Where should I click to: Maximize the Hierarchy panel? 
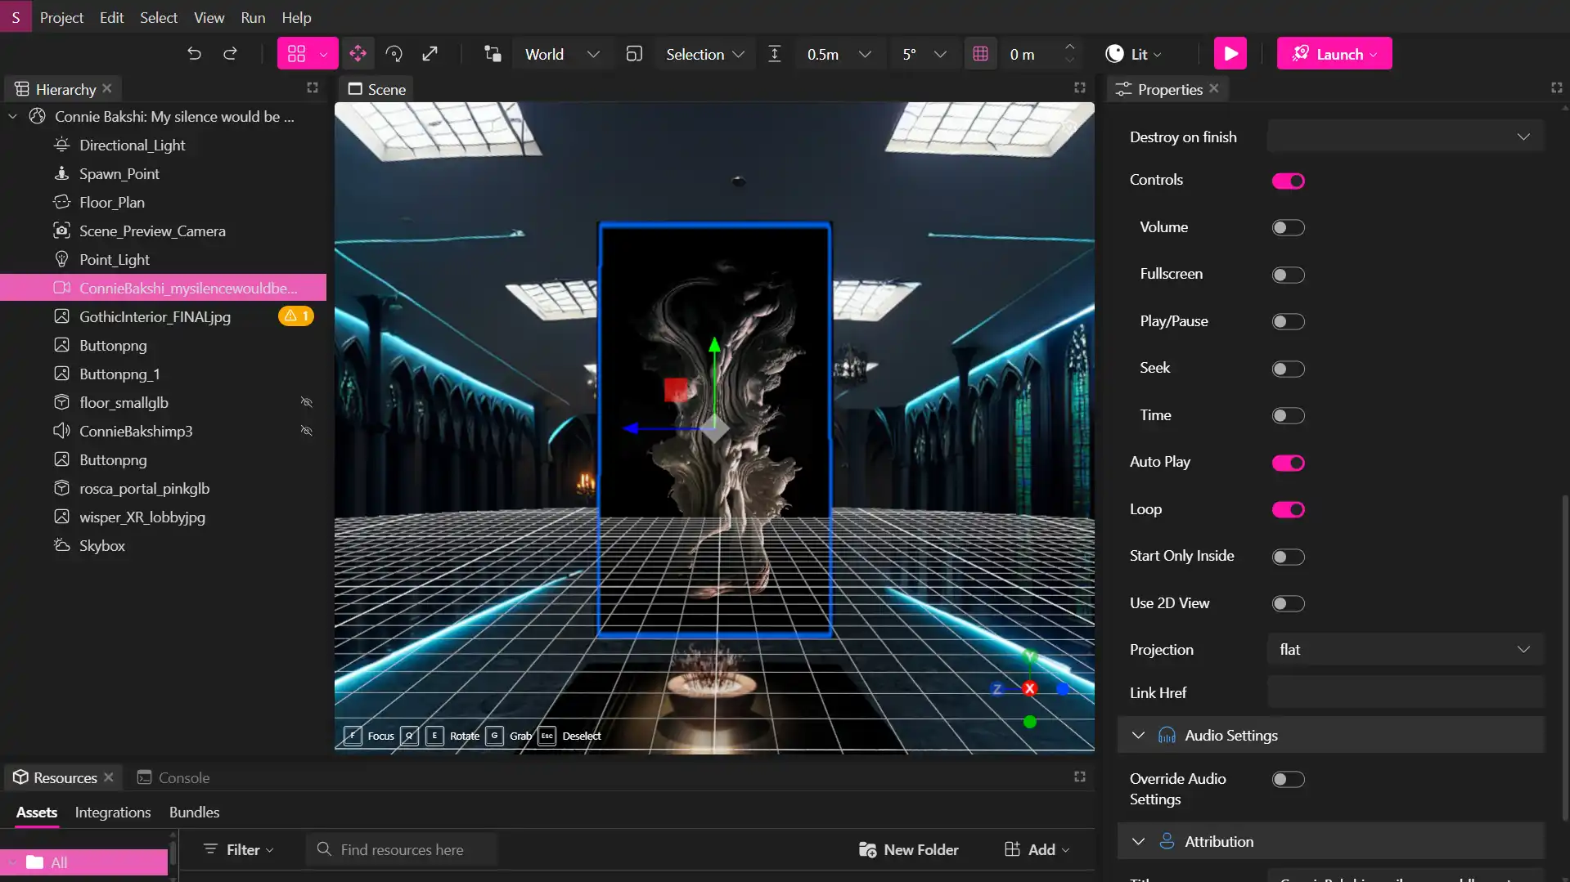313,87
